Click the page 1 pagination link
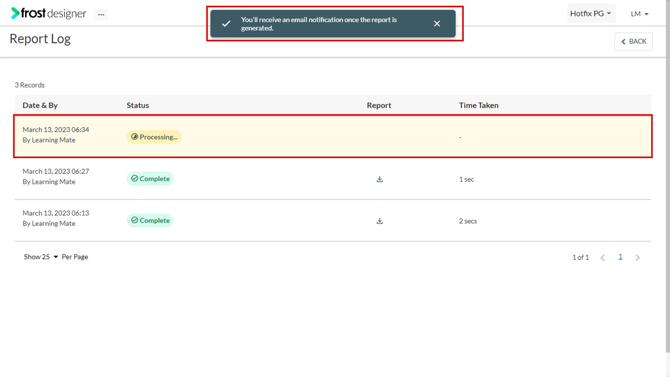This screenshot has width=670, height=377. pos(620,256)
